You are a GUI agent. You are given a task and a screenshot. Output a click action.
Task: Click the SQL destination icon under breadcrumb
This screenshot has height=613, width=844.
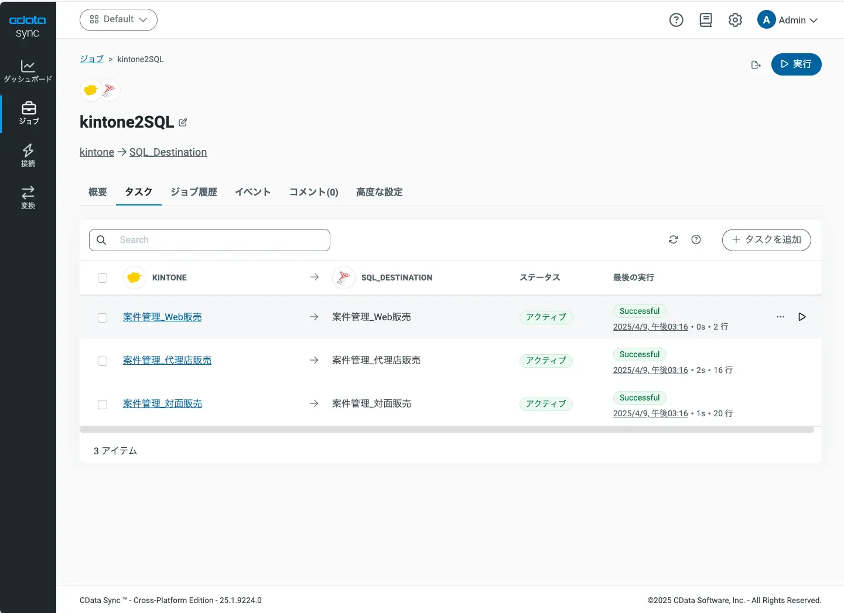click(110, 90)
